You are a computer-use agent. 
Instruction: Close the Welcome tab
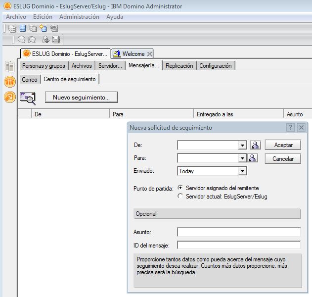pyautogui.click(x=150, y=54)
